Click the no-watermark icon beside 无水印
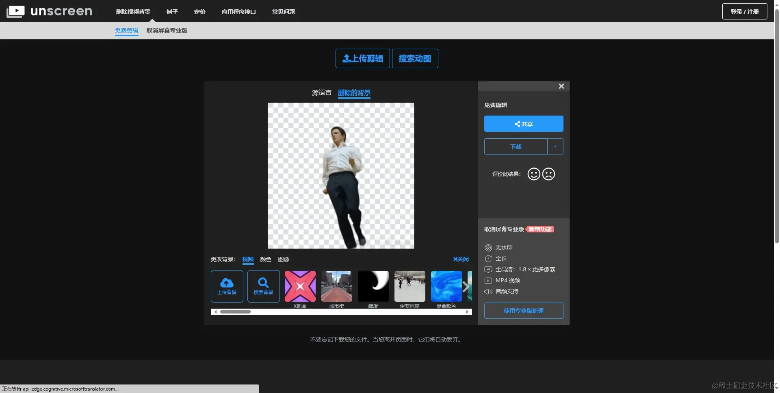780x393 pixels. click(x=488, y=247)
